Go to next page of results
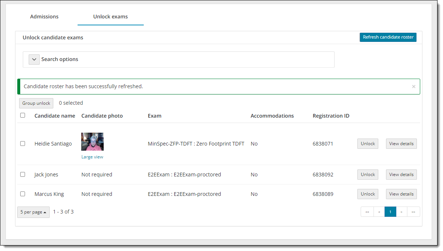Viewport: 443px width, 251px height. (x=401, y=212)
